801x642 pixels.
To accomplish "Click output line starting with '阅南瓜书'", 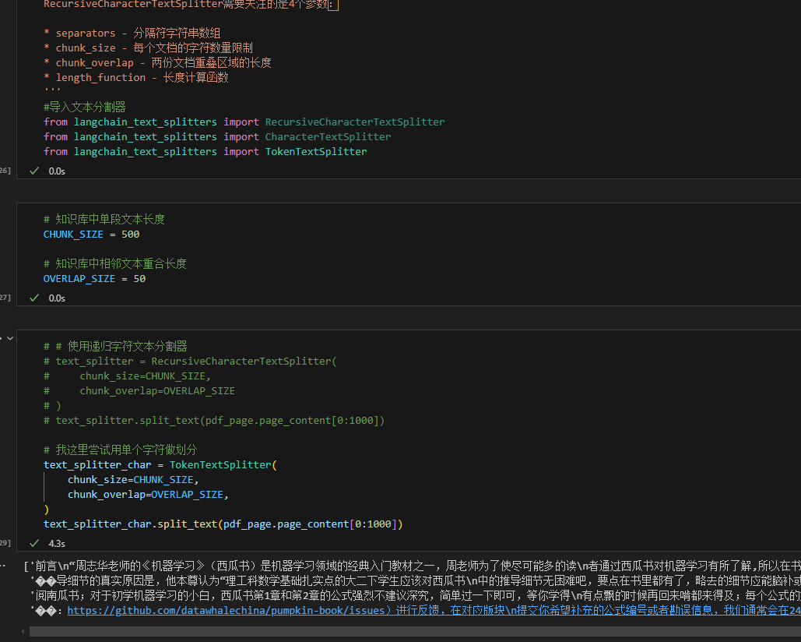I will pos(415,595).
